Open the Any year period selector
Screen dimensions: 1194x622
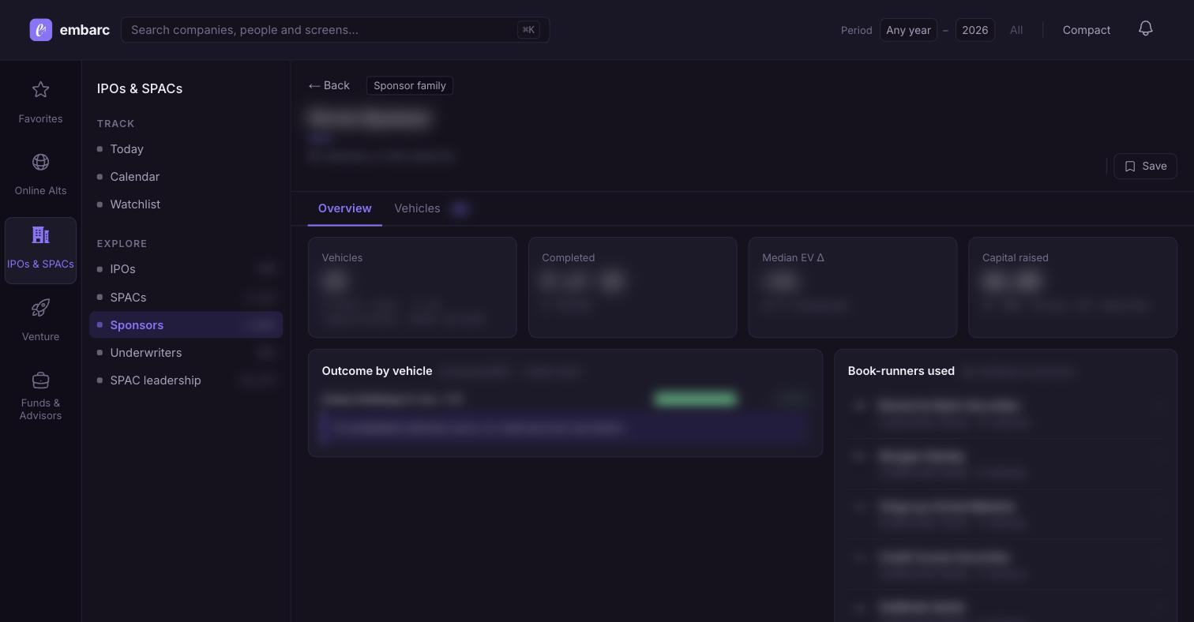[x=908, y=30]
